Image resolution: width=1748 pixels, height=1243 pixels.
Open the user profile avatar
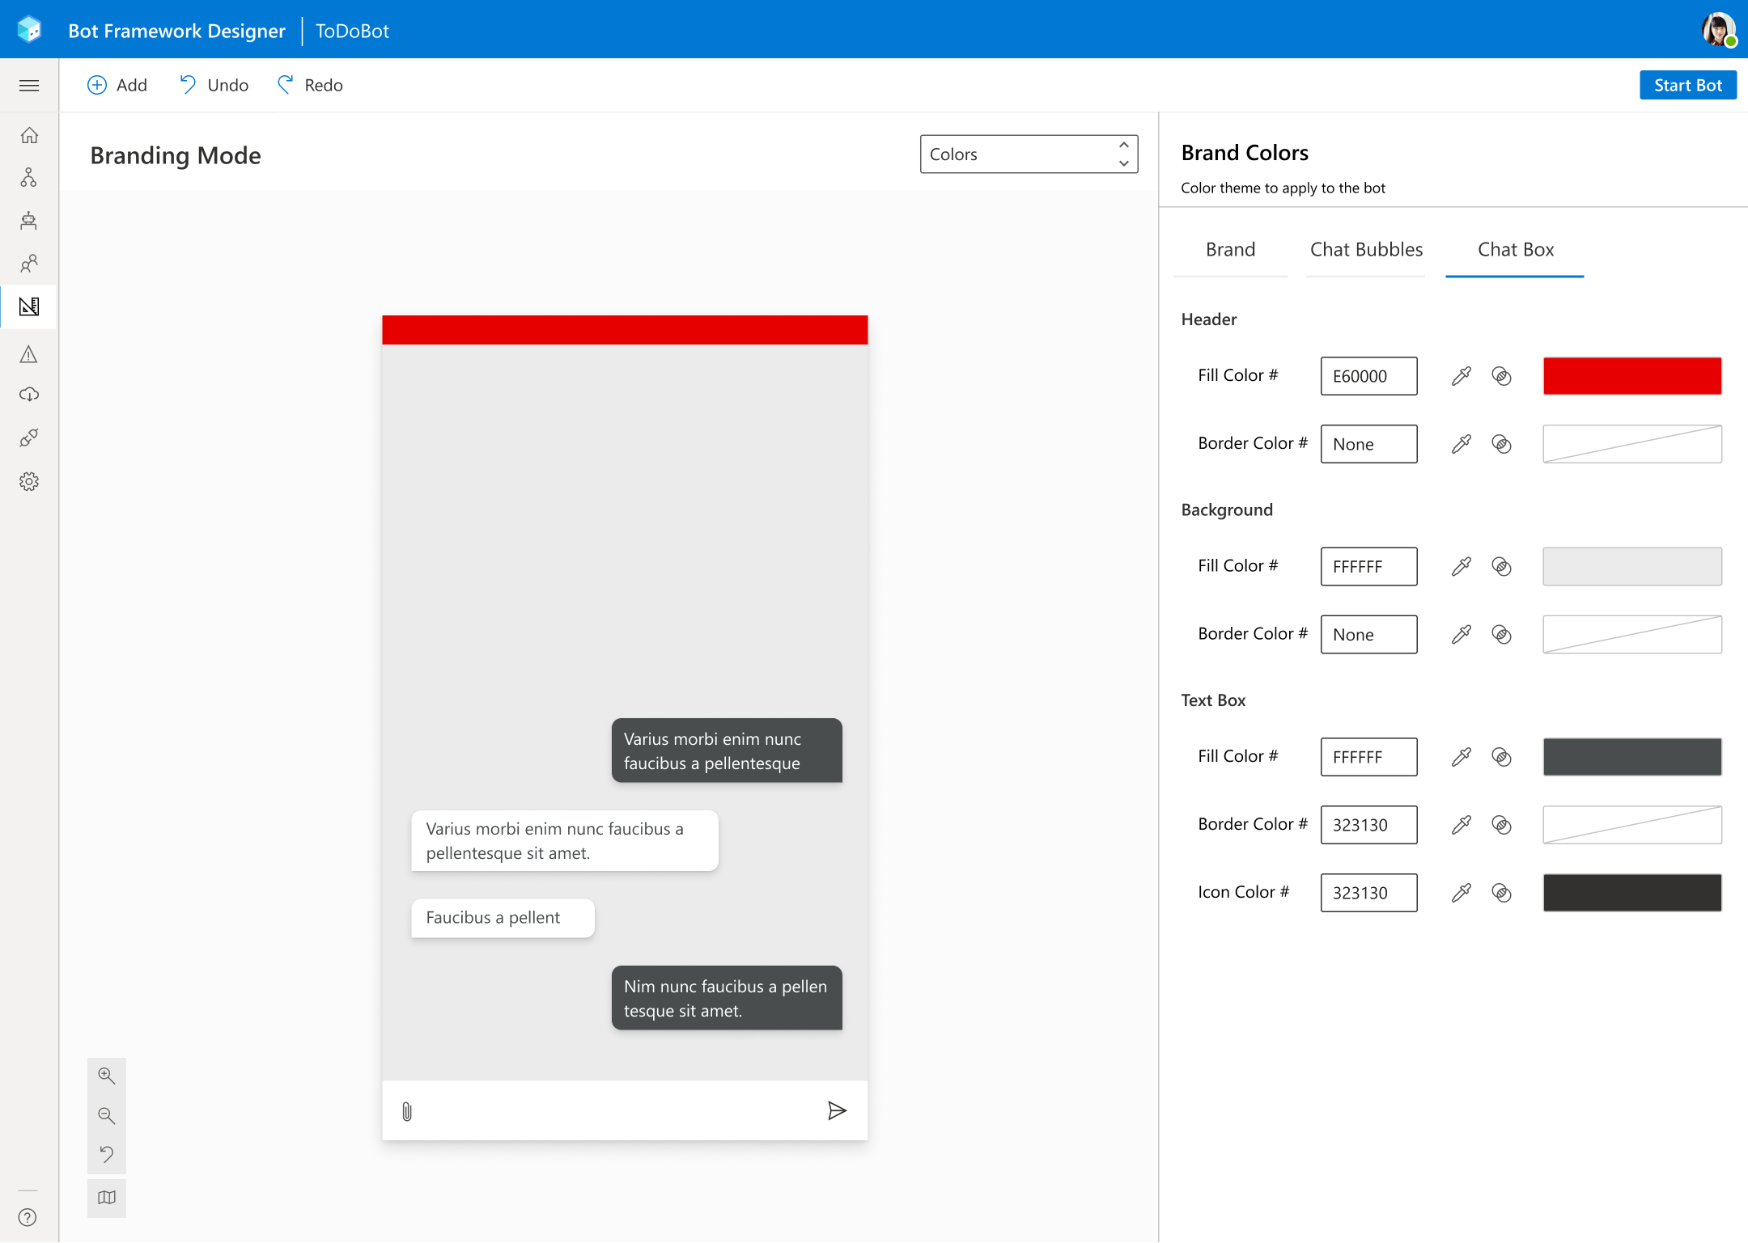(x=1718, y=30)
